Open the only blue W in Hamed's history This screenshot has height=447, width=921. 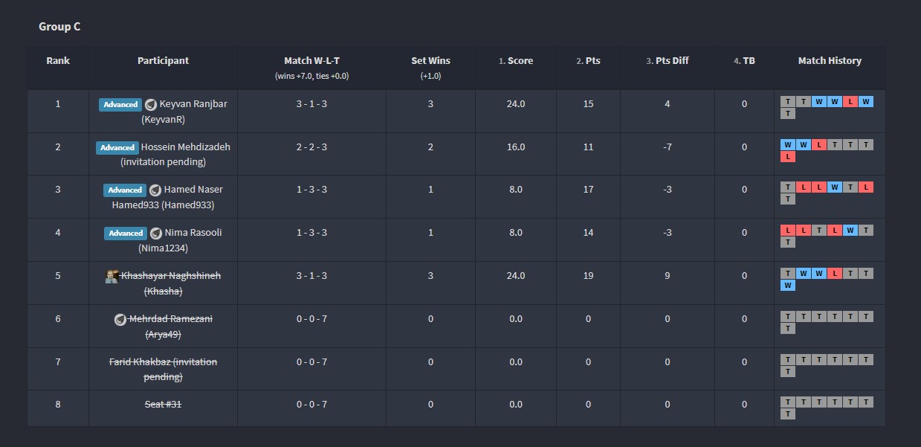[835, 187]
